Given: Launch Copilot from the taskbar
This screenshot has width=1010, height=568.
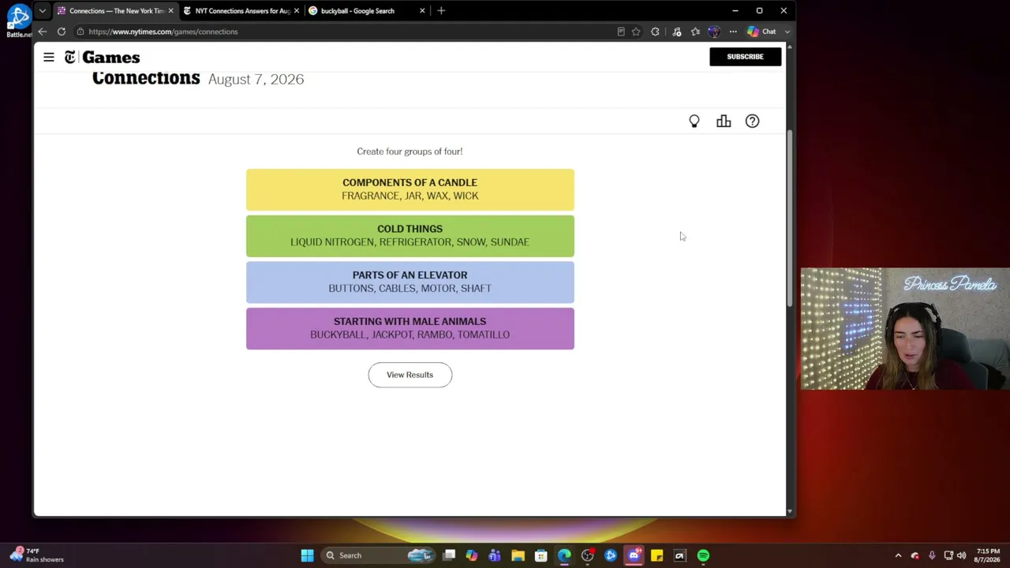Looking at the screenshot, I should coord(472,555).
